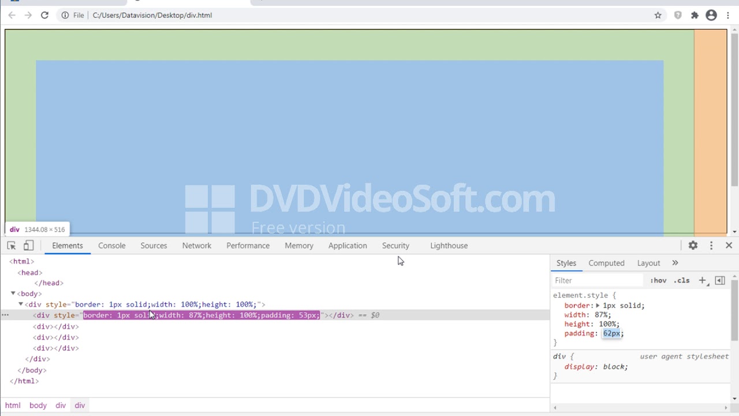Click the width value 87%
Screen dimensions: 739x416
pyautogui.click(x=602, y=315)
